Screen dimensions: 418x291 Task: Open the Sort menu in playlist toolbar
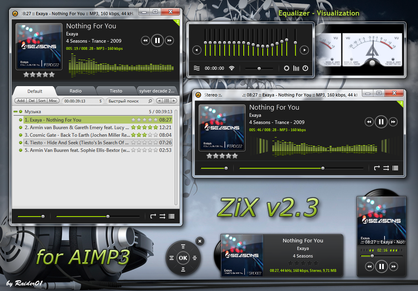click(x=42, y=100)
